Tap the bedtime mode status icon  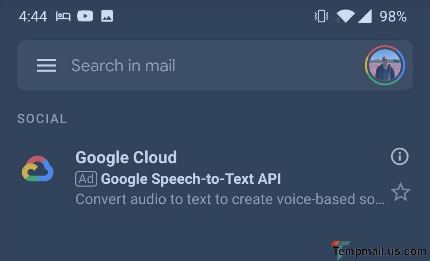point(63,16)
